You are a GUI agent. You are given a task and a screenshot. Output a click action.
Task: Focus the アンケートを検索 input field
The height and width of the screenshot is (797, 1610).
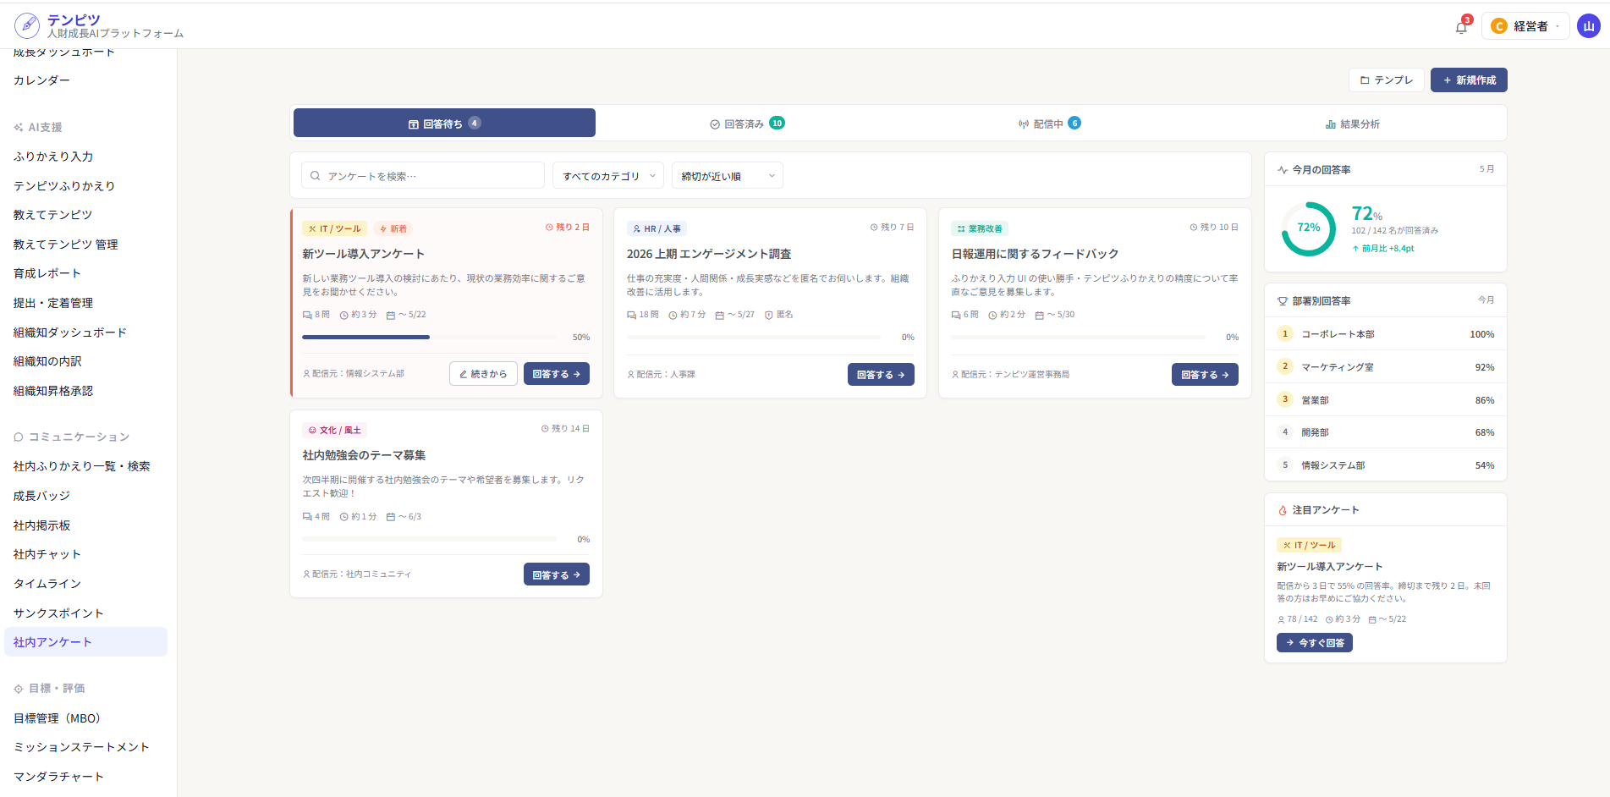coord(423,176)
